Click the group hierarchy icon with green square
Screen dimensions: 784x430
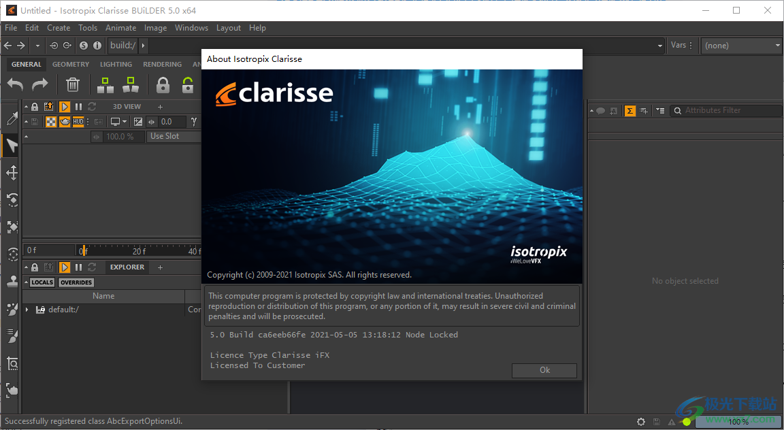pos(105,85)
